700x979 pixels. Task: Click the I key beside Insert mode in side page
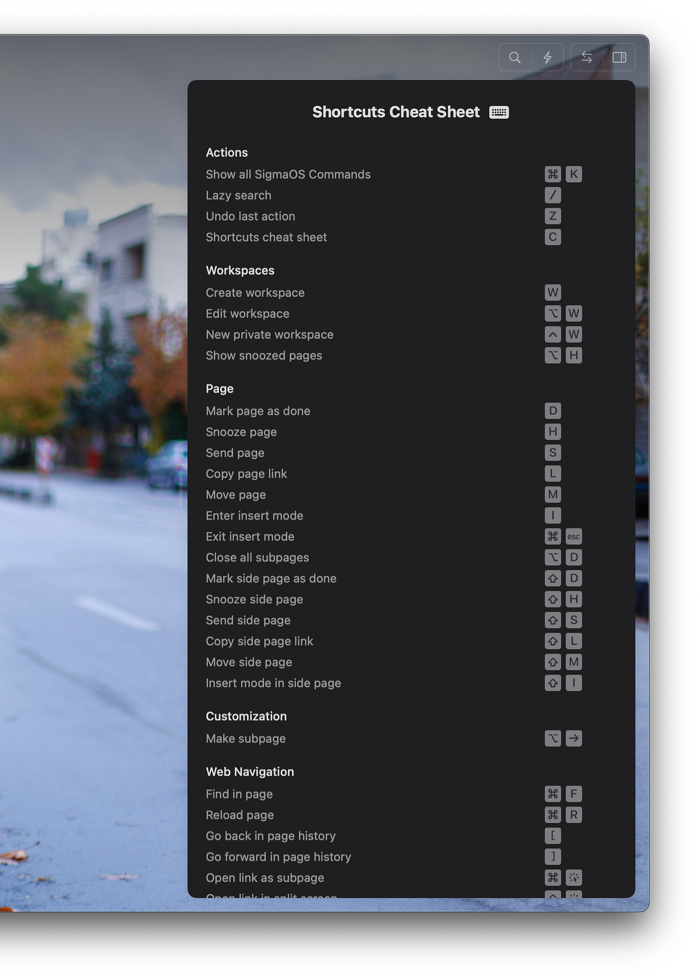pyautogui.click(x=574, y=683)
